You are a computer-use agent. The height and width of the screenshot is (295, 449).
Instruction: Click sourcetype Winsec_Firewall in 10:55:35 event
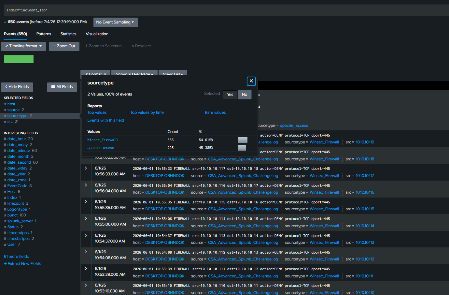coord(324,209)
